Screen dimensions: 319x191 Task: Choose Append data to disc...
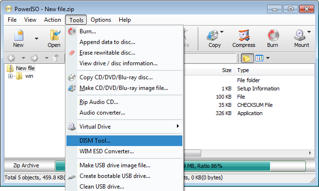124,42
